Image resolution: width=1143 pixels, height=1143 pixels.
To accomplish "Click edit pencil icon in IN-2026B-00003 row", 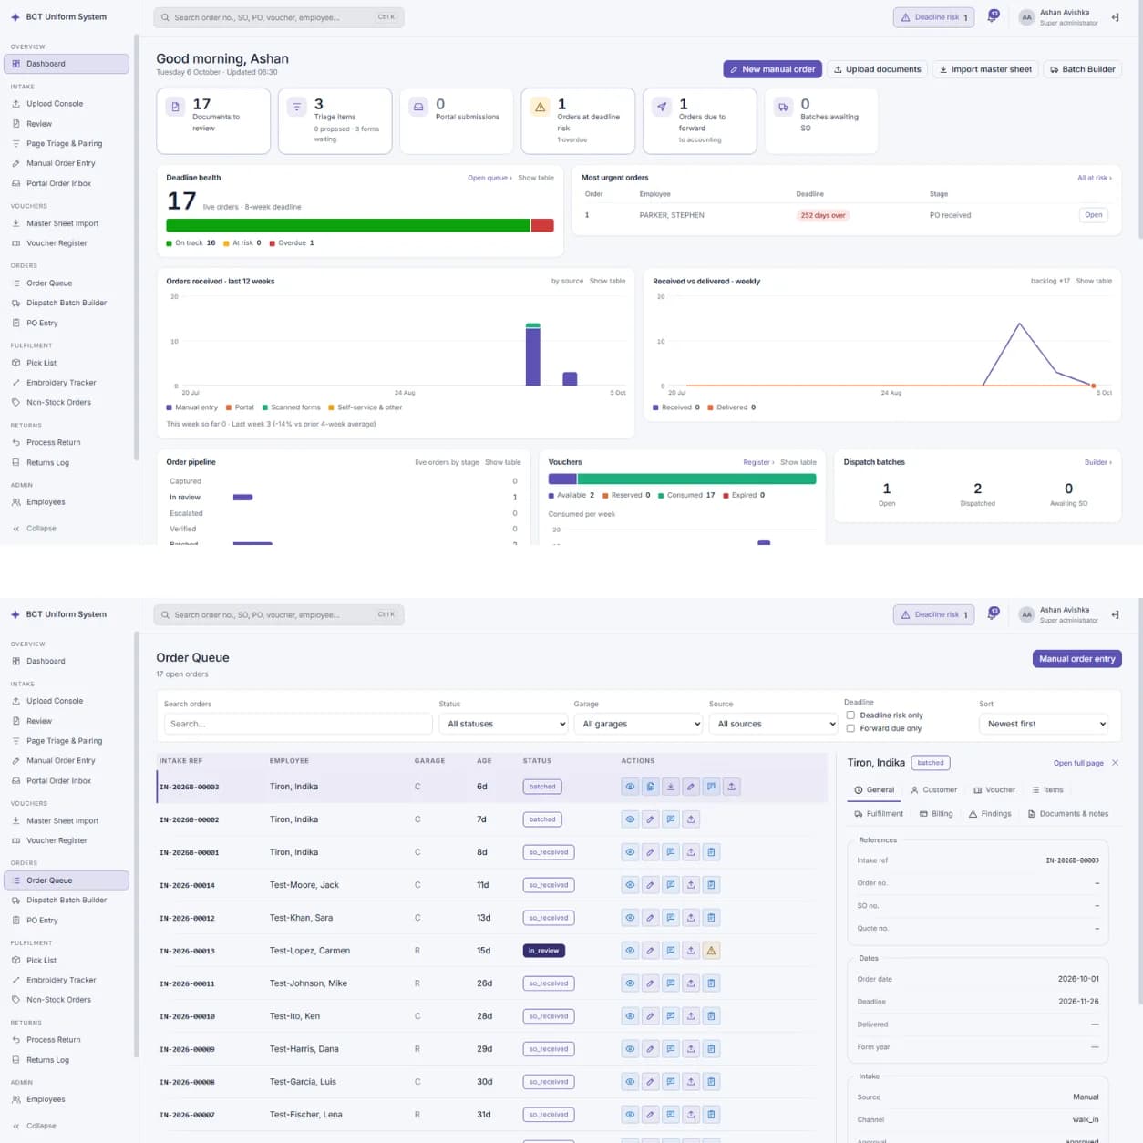I will (x=691, y=786).
